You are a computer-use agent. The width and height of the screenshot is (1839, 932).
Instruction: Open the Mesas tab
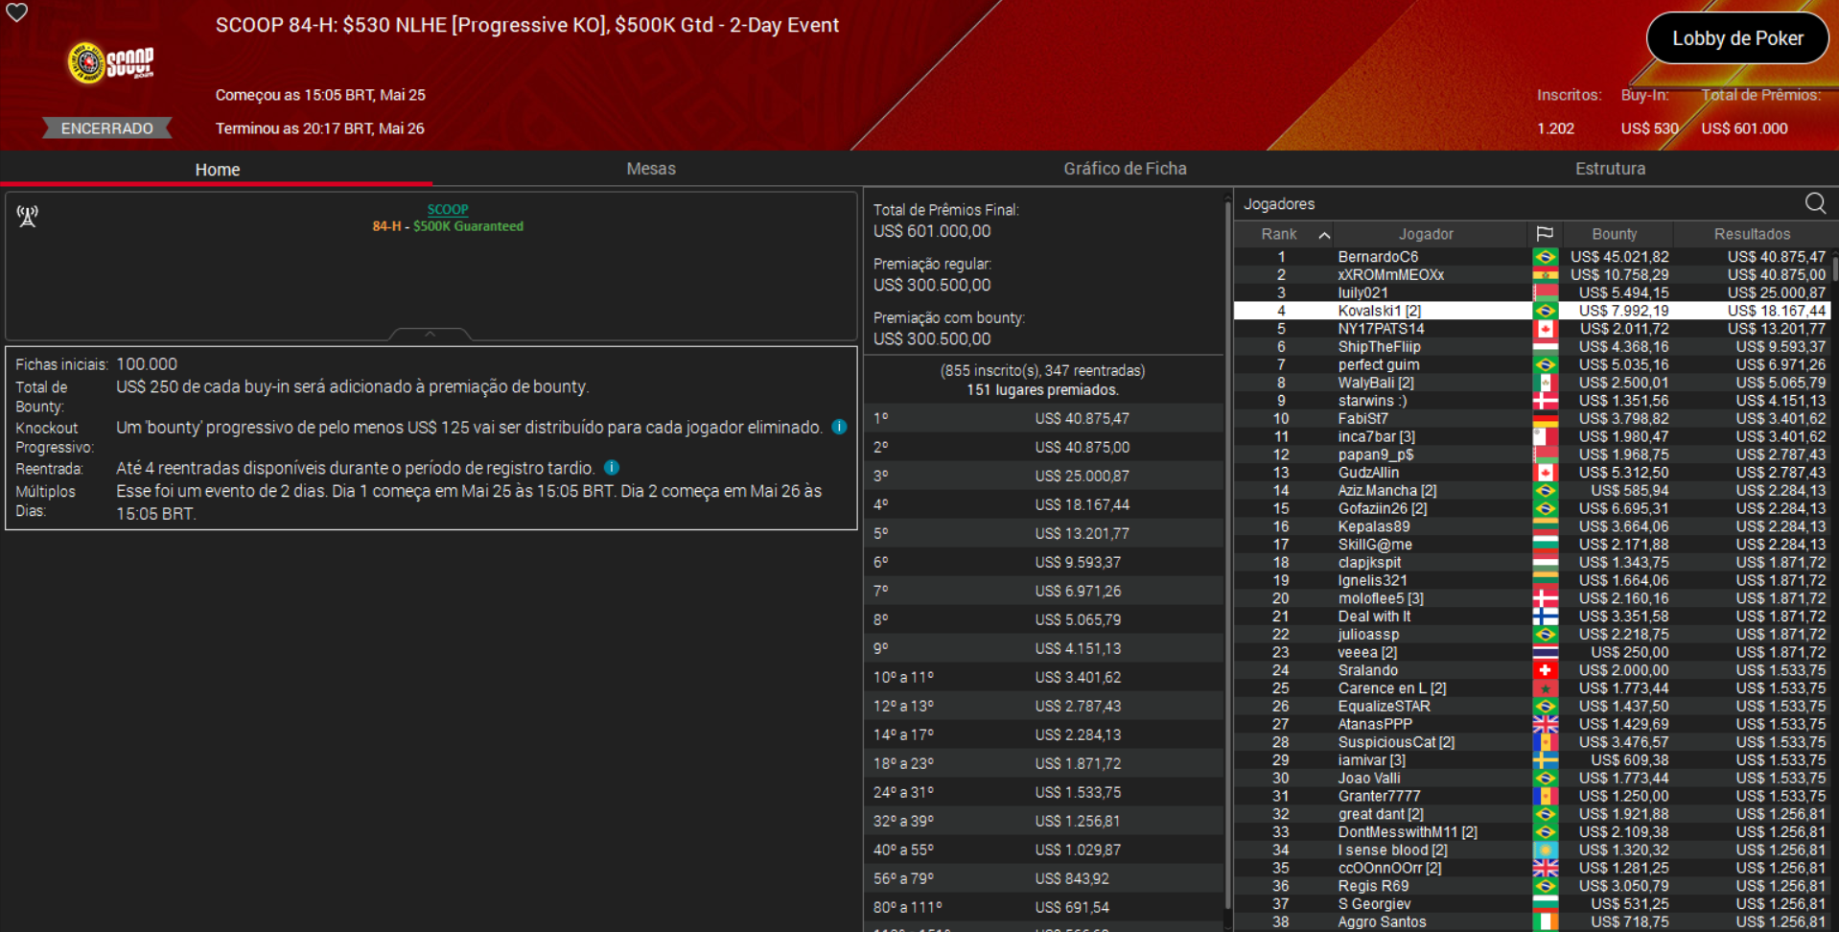click(651, 169)
